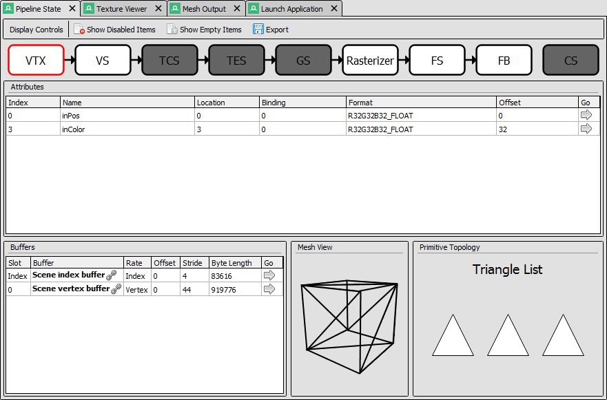Toggle Show Disabled Items

point(115,30)
